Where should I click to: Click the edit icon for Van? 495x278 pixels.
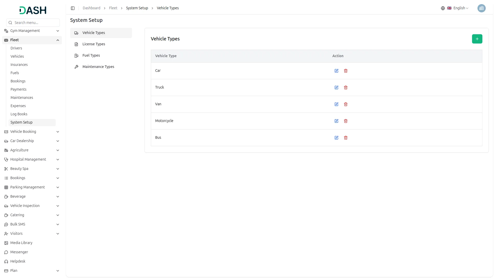click(336, 104)
